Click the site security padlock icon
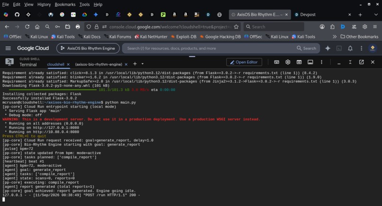Image resolution: width=382 pixels, height=206 pixels. [97, 27]
